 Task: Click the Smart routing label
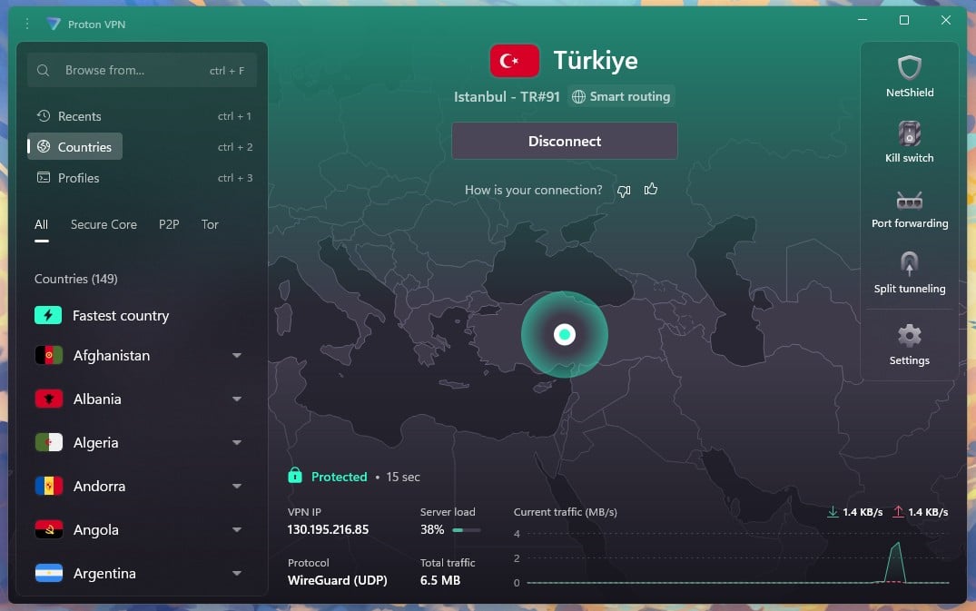pyautogui.click(x=630, y=96)
